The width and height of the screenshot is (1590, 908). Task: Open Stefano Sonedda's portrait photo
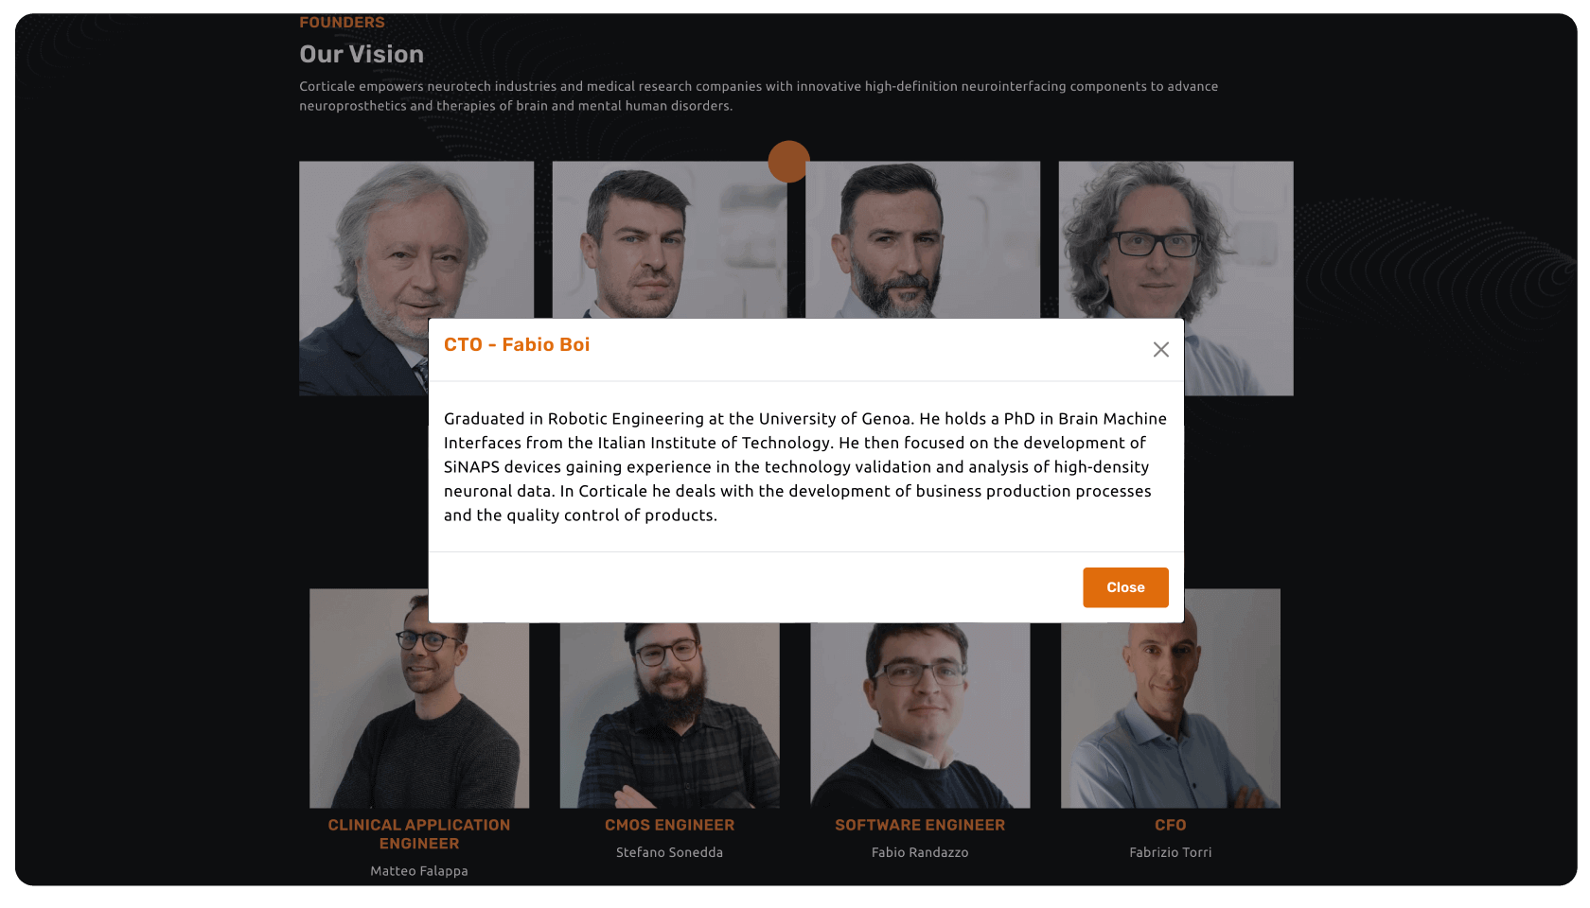pyautogui.click(x=669, y=716)
